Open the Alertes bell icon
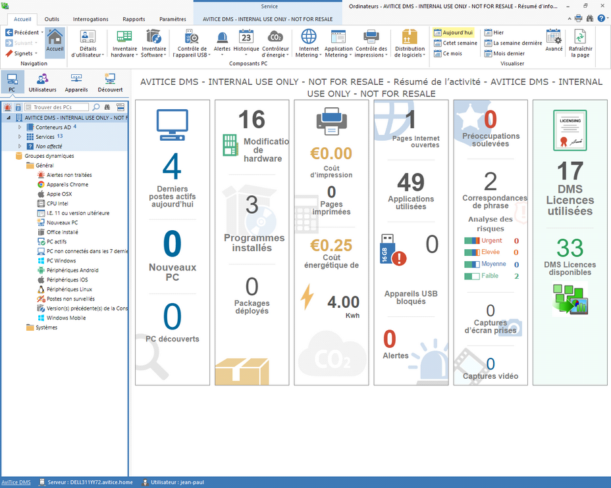Viewport: 611px width, 488px height. pyautogui.click(x=222, y=37)
